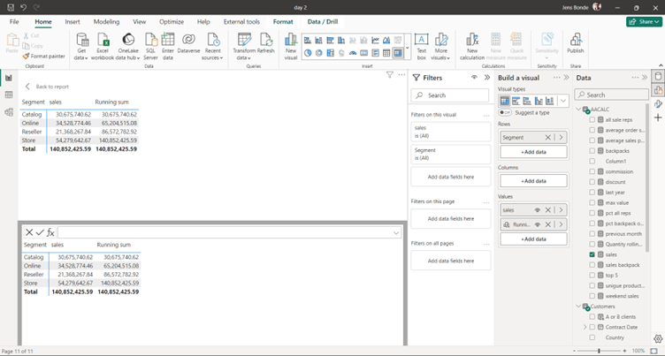Check the discount field

coord(592,182)
